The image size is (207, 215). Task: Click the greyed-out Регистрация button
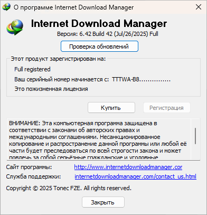tap(167, 108)
